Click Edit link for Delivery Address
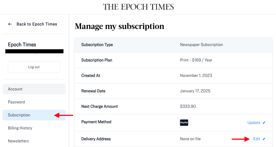This screenshot has height=147, width=276. [256, 139]
